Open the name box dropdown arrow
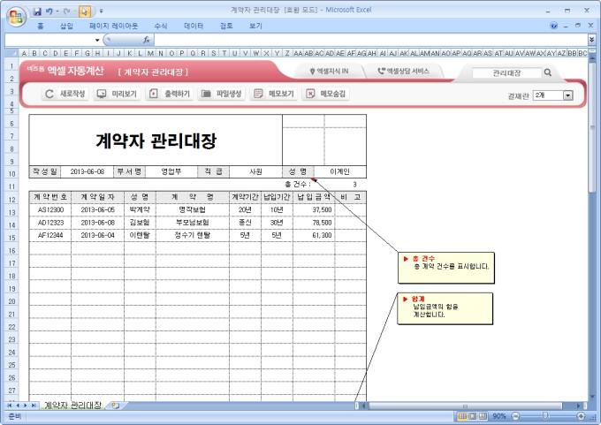Screen dimensions: 601x425 click(97, 40)
